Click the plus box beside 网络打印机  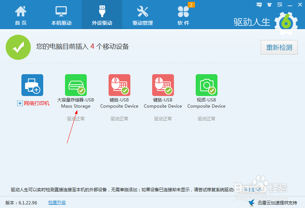click(20, 103)
